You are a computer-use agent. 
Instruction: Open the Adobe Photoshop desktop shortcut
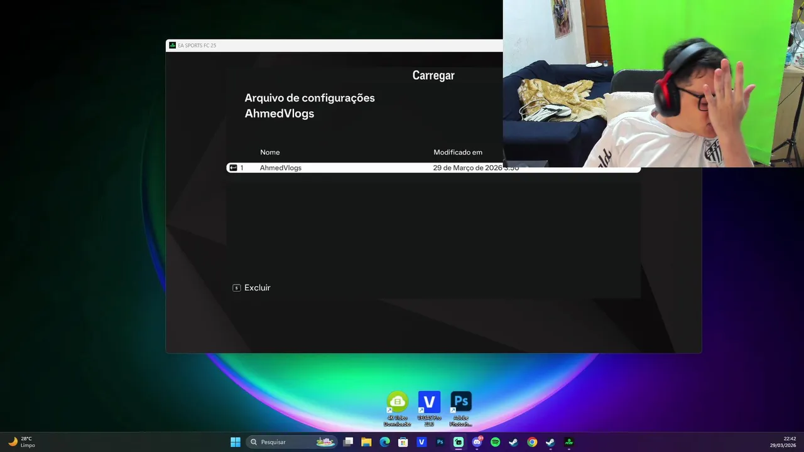coord(460,409)
